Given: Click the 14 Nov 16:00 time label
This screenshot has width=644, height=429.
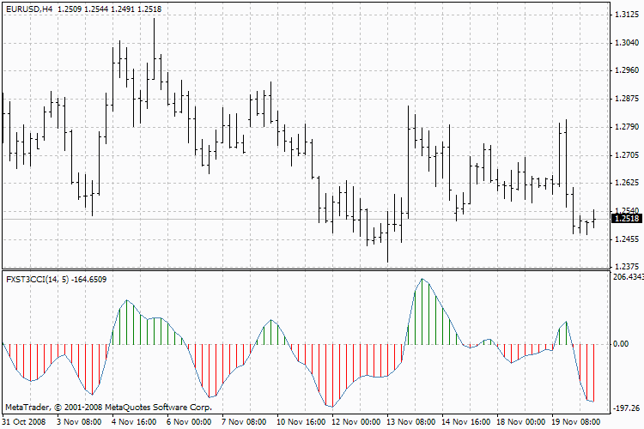Looking at the screenshot, I should (x=466, y=422).
